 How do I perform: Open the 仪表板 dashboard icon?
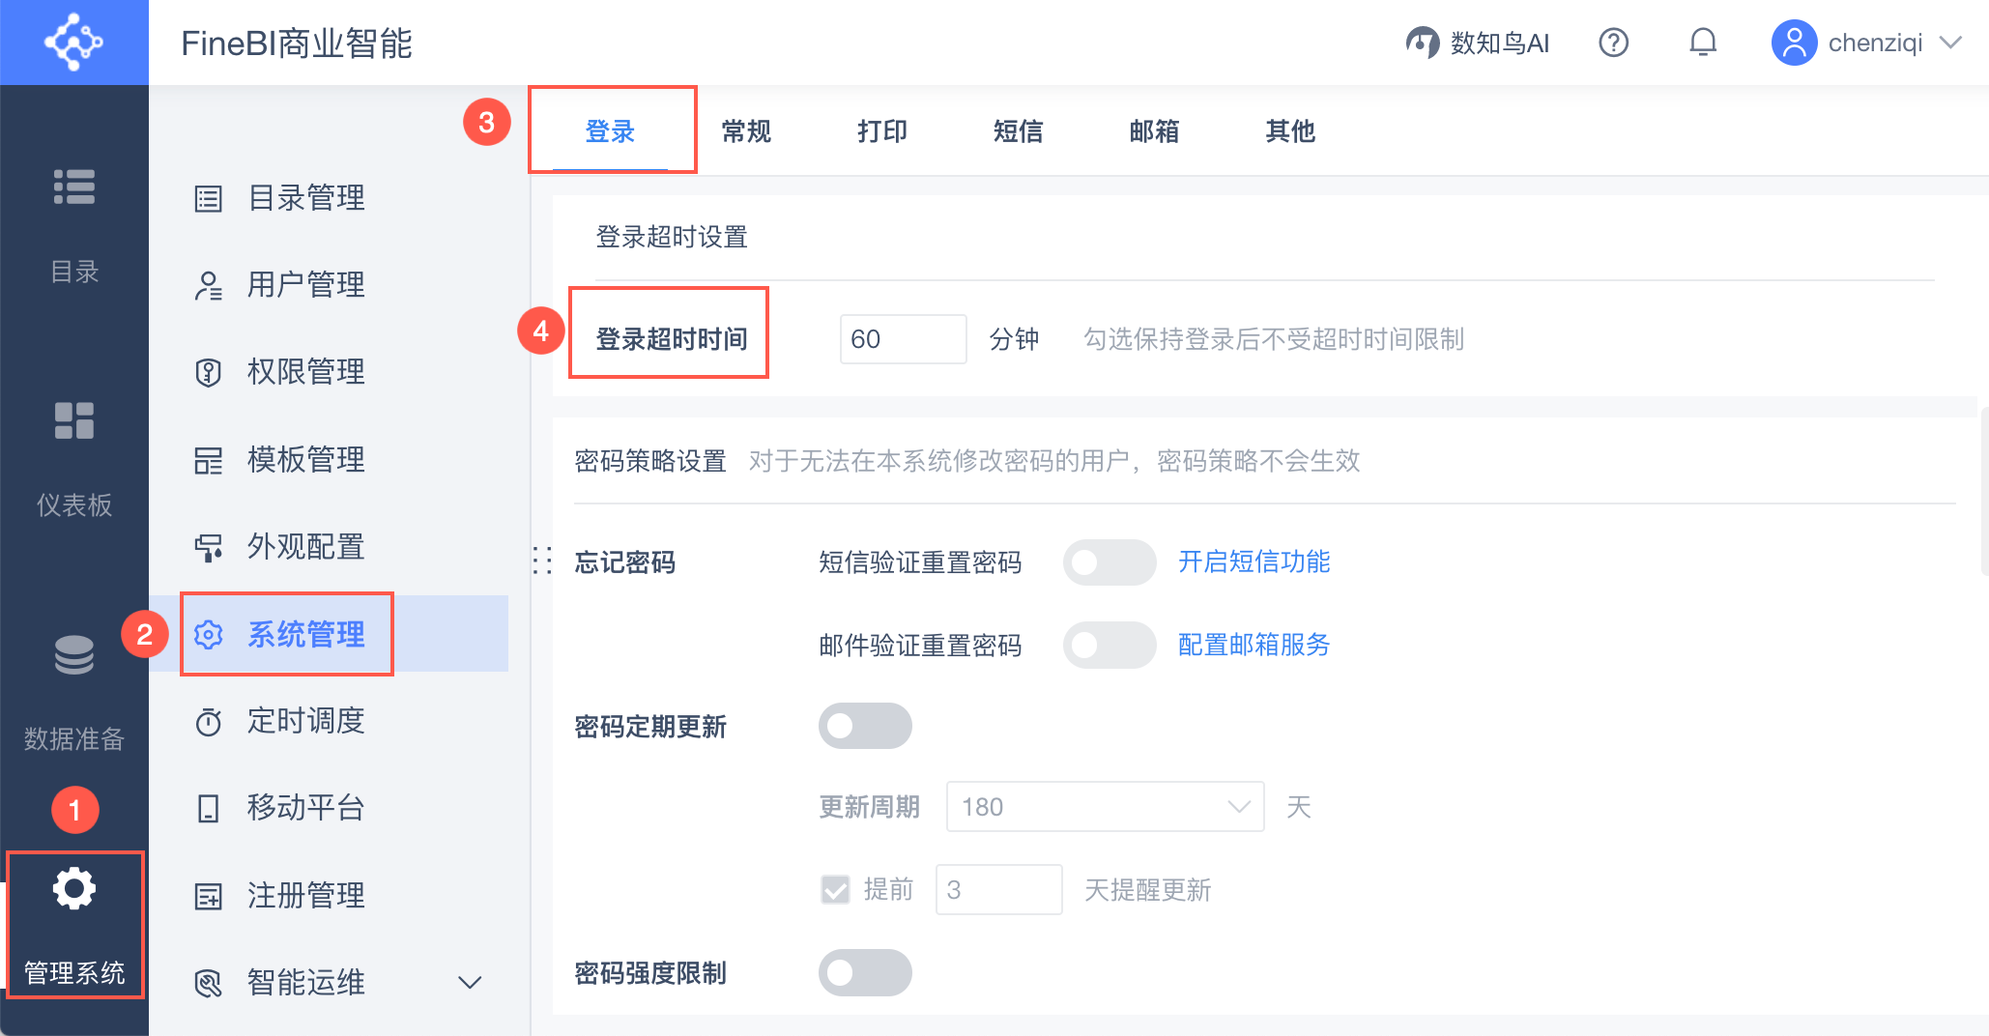coord(74,421)
